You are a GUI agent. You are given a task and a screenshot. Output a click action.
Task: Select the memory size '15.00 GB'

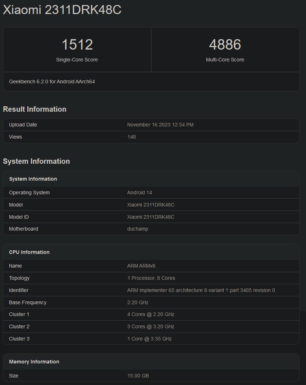pyautogui.click(x=138, y=376)
